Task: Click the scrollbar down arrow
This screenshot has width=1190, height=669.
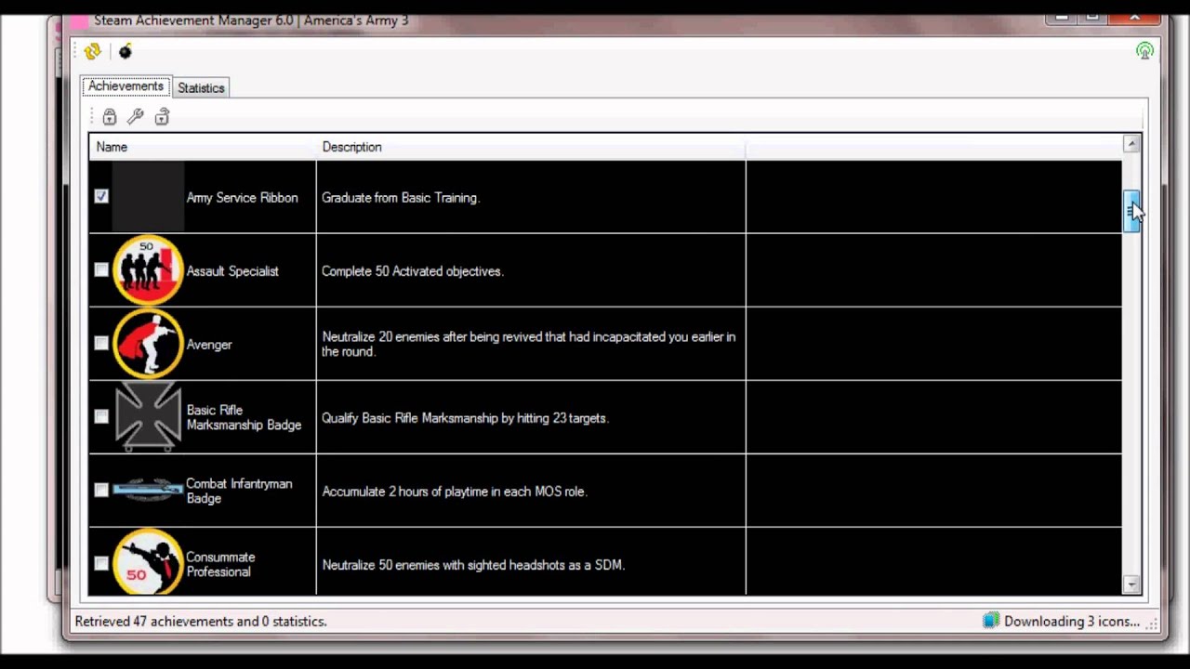Action: tap(1131, 584)
